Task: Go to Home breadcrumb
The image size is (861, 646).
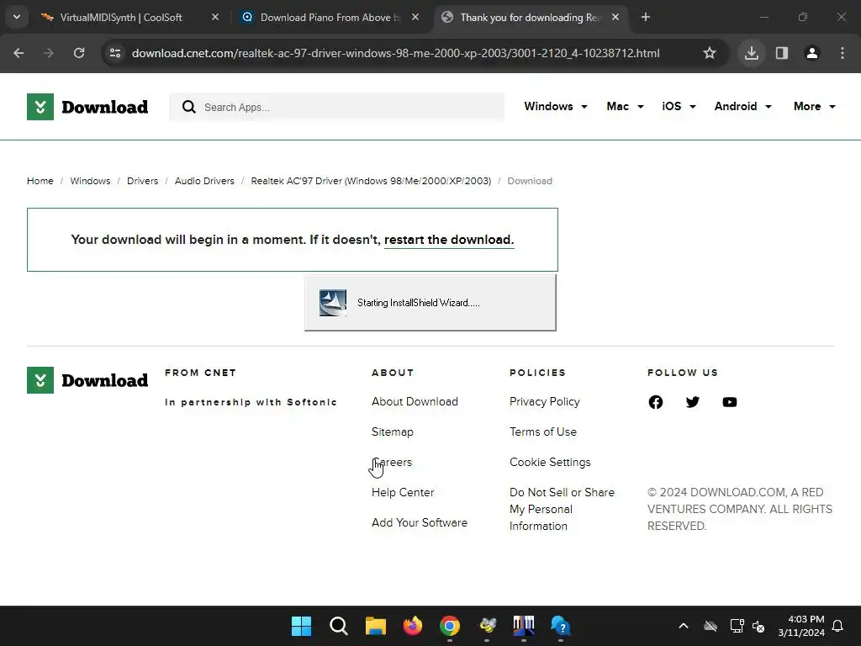Action: coord(40,181)
